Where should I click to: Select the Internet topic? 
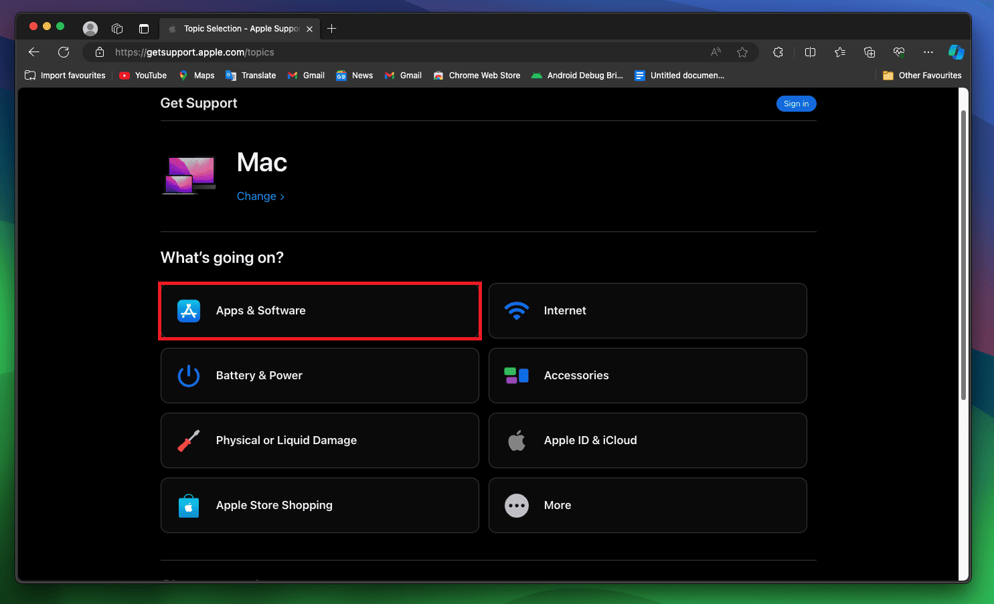(x=647, y=311)
